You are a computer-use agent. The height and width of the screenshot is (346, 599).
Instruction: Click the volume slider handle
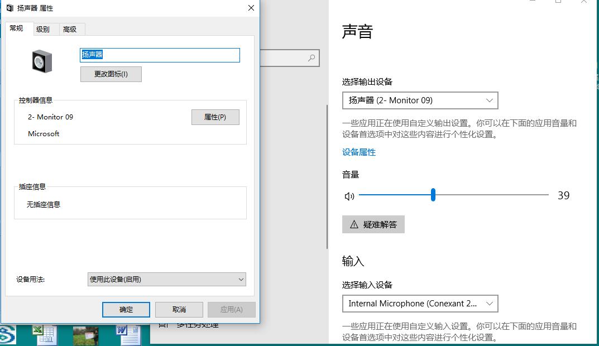click(433, 195)
